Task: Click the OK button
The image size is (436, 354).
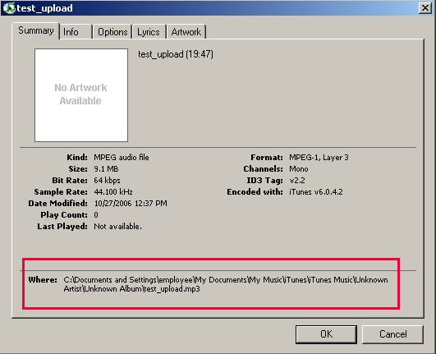Action: (326, 334)
